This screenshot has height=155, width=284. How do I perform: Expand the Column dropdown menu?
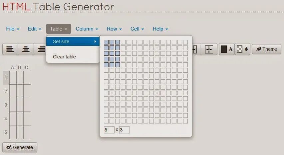[x=87, y=29]
